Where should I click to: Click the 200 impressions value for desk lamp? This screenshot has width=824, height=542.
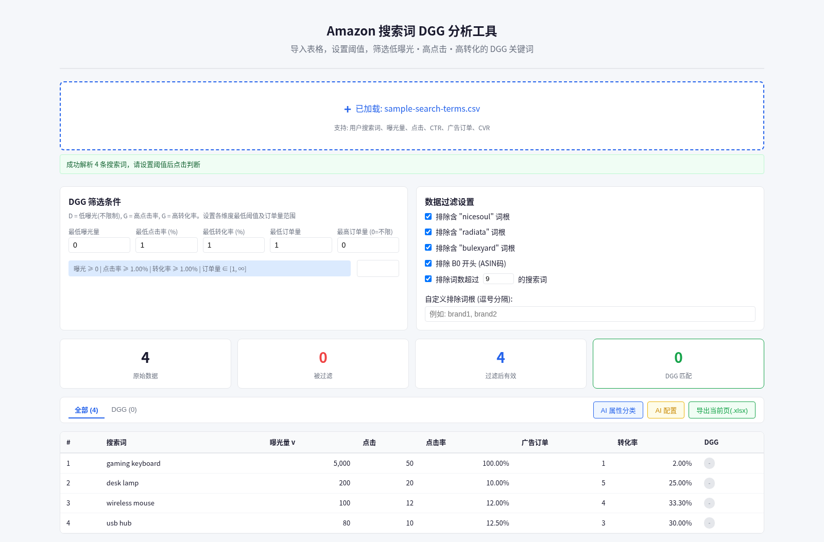click(345, 483)
